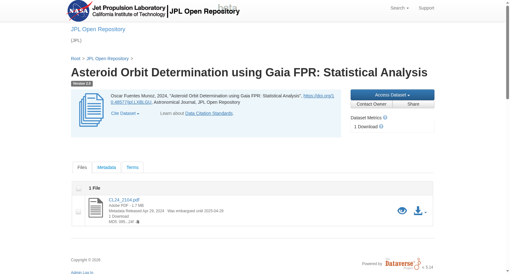510x274 pixels.
Task: Switch to the Metadata tab
Action: tap(106, 167)
